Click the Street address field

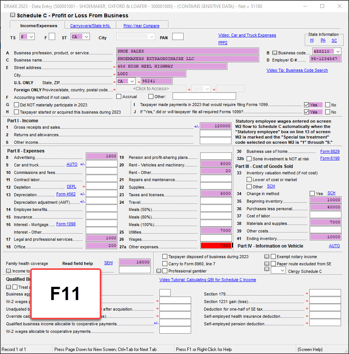[x=172, y=66]
